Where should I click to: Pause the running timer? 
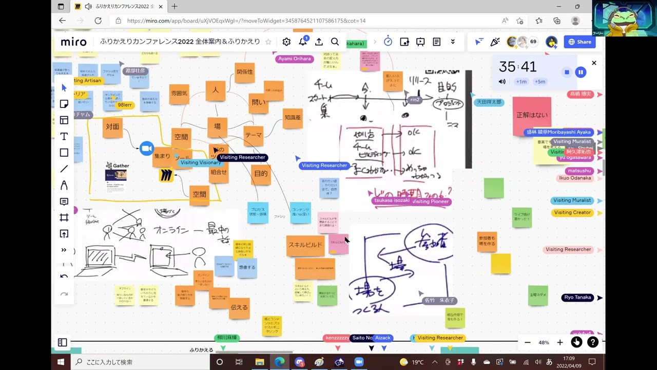coord(581,72)
